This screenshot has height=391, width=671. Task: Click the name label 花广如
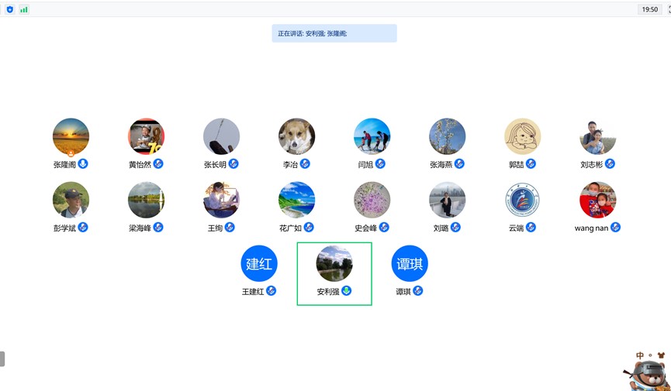point(290,228)
